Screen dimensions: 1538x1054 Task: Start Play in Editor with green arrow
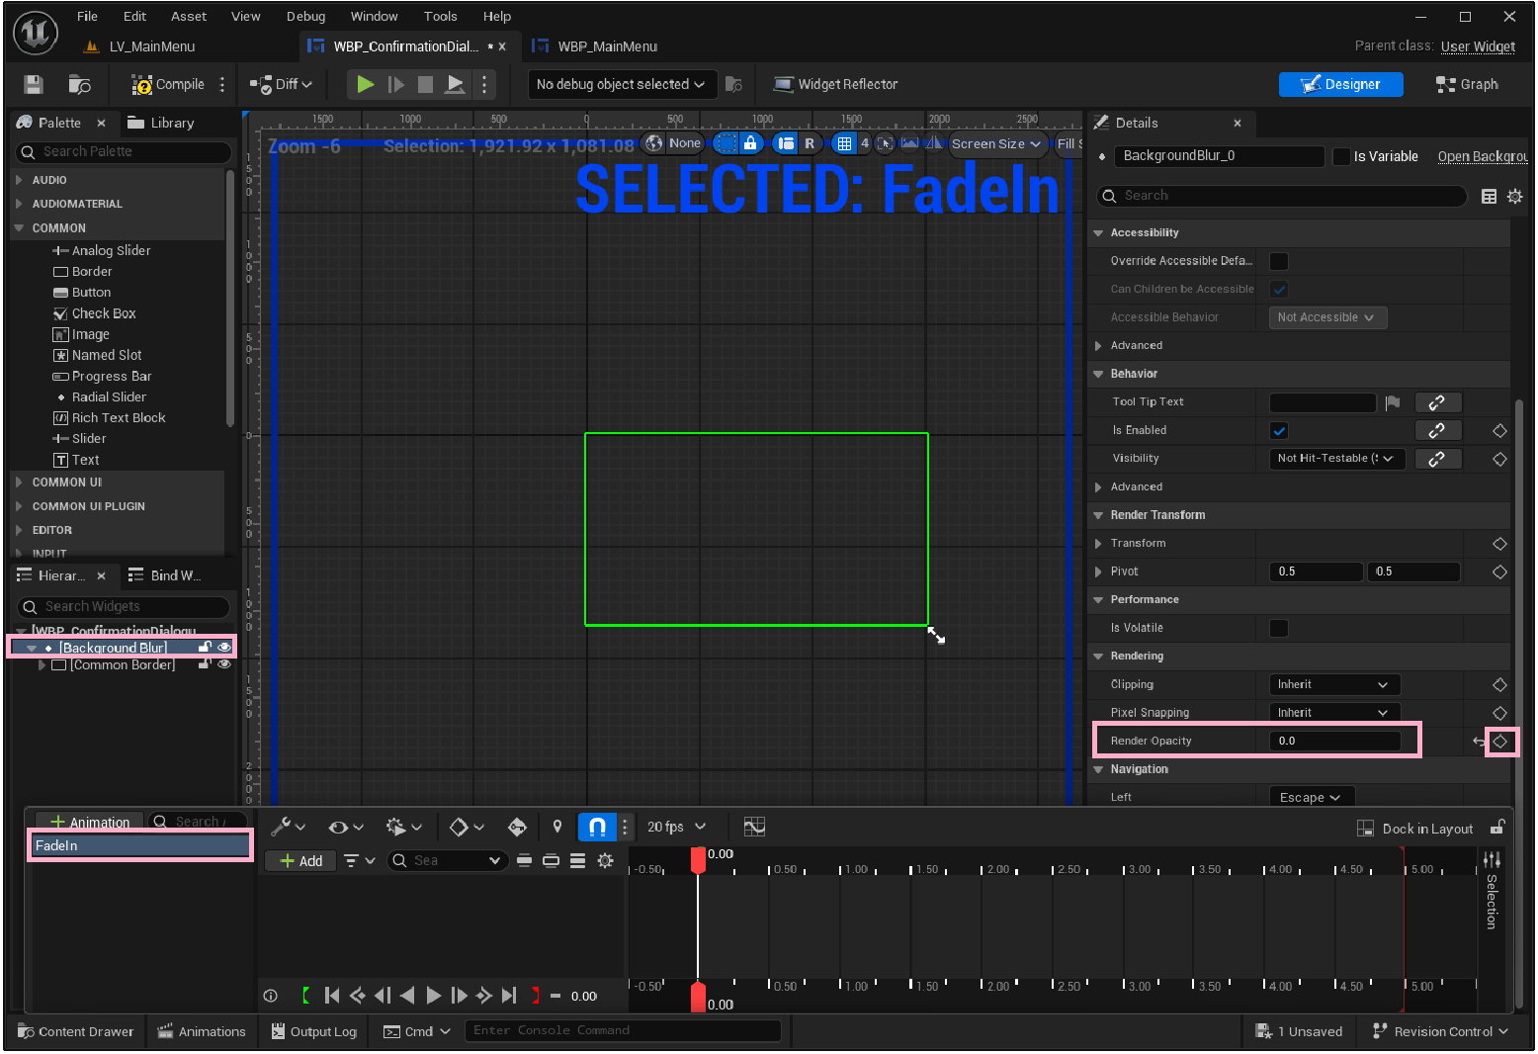(x=366, y=85)
